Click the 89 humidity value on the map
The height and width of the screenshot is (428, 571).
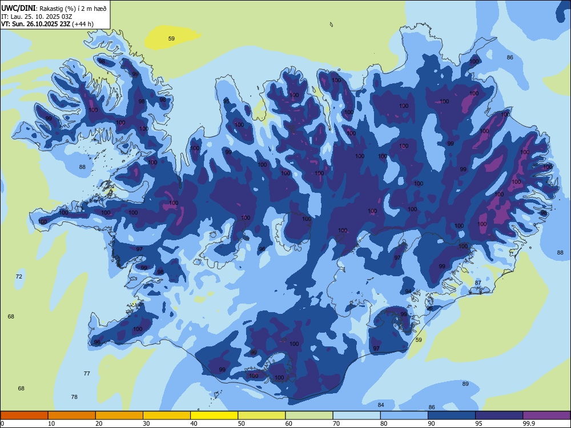click(x=465, y=383)
